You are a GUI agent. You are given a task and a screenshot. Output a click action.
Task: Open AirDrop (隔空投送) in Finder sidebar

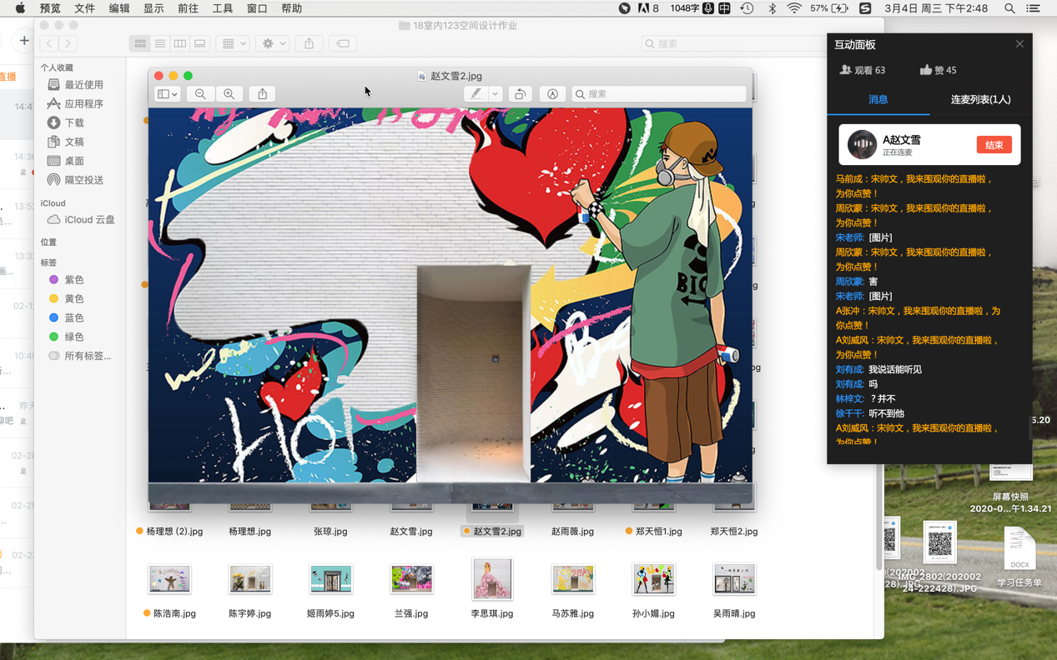[83, 180]
